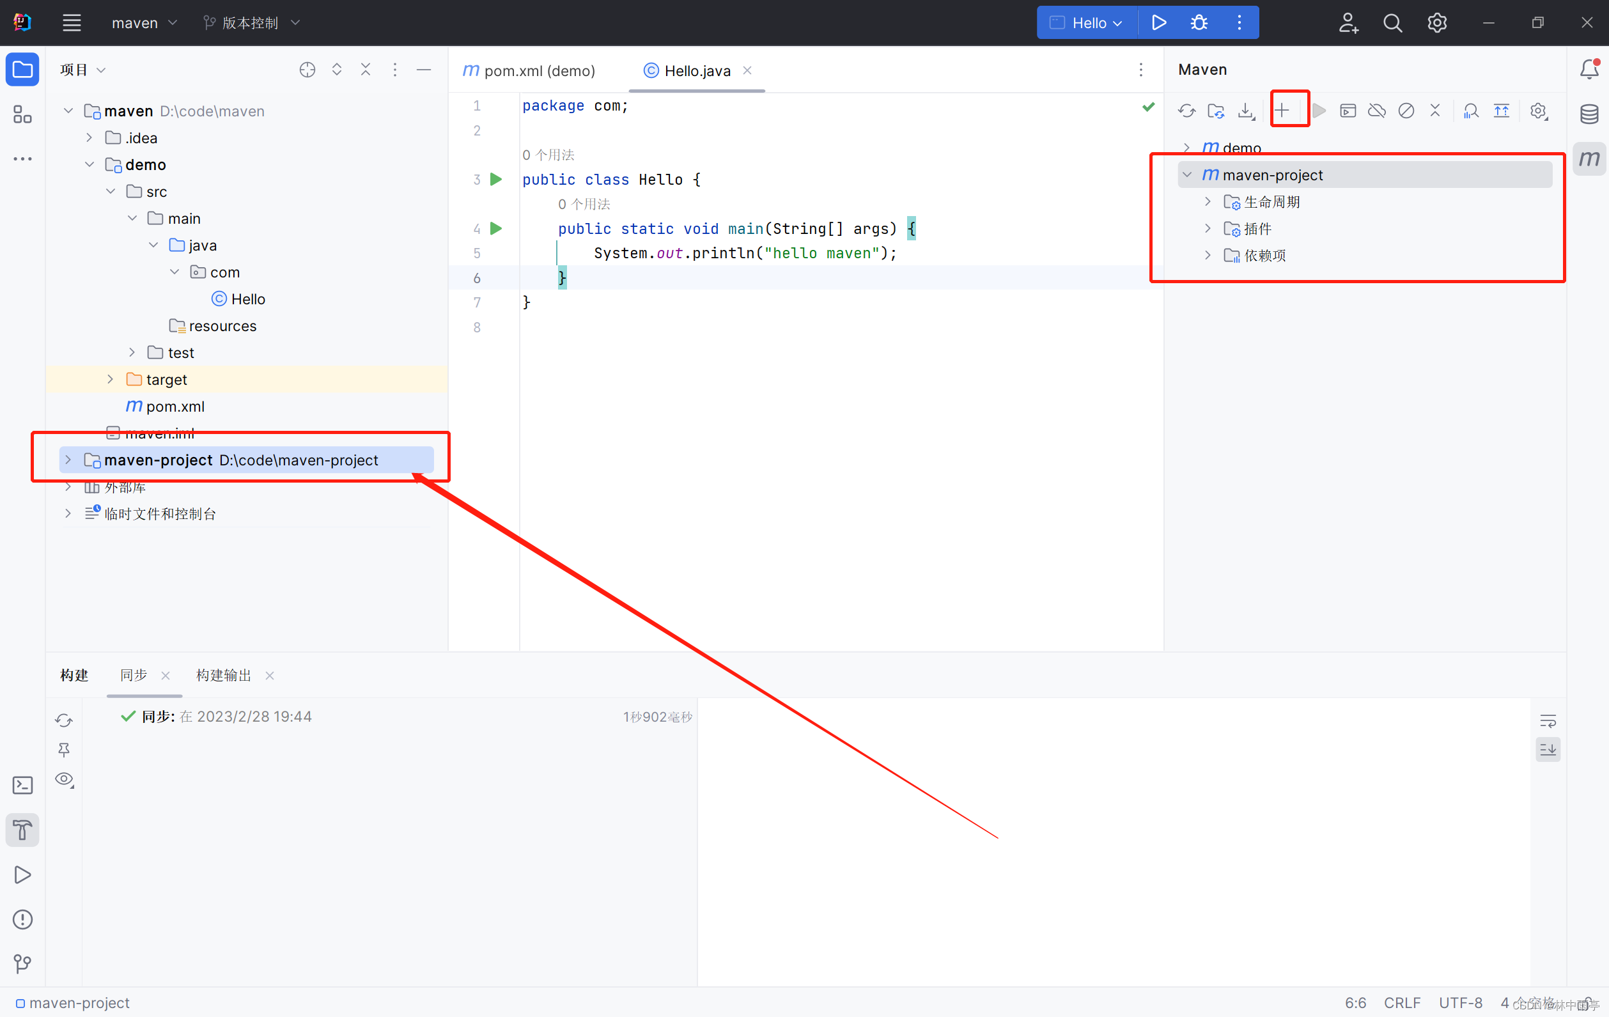Expand 依赖项 in Maven panel

1208,254
